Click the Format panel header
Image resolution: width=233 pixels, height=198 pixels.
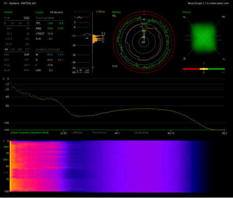8,12
